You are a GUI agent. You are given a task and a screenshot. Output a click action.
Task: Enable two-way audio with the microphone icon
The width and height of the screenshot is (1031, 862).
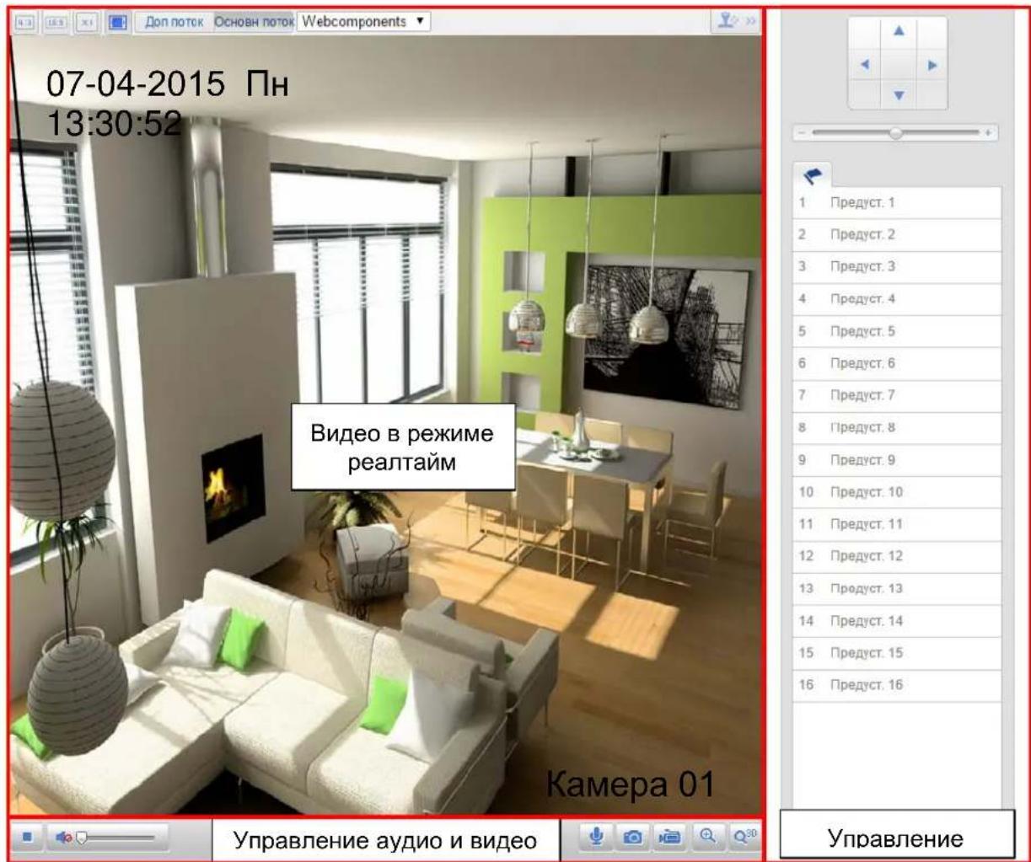click(x=597, y=837)
